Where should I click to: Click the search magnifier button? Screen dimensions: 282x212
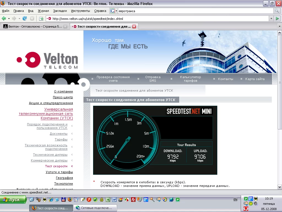point(276,11)
